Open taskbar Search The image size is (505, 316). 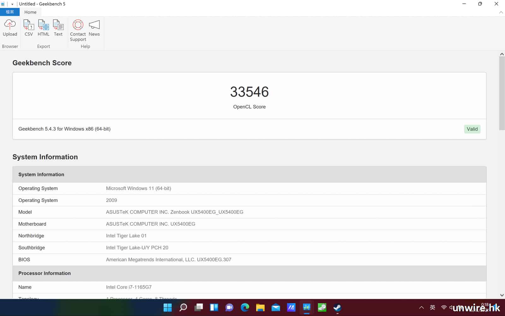pos(183,307)
